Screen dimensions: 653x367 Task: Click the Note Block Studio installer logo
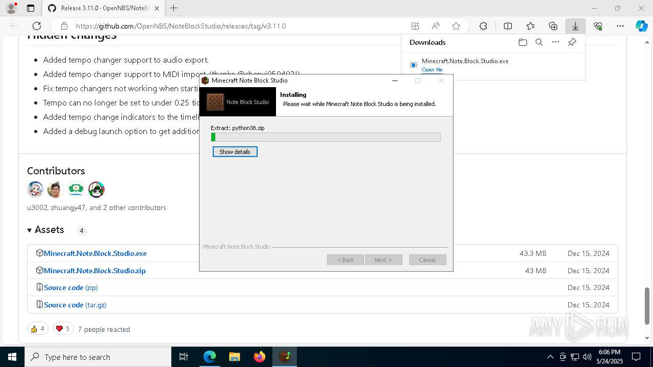click(x=238, y=102)
